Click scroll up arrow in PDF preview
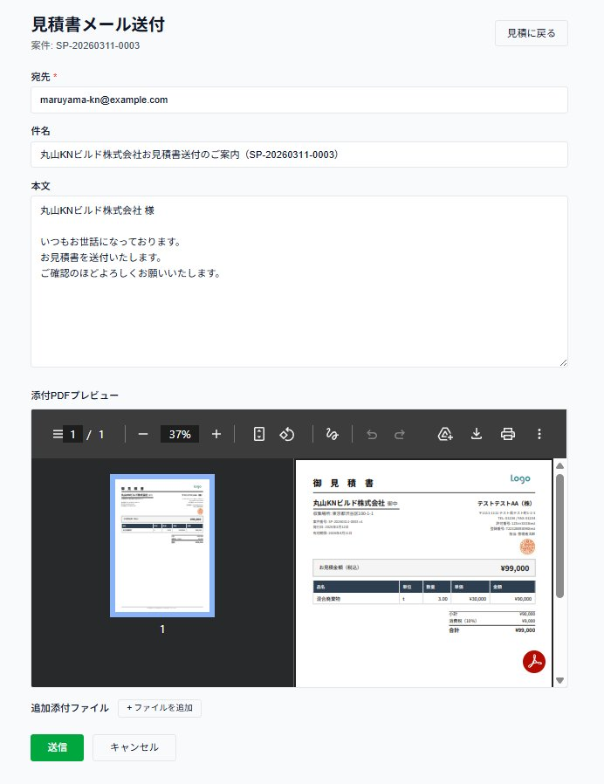Screen dimensions: 604x784 560,465
